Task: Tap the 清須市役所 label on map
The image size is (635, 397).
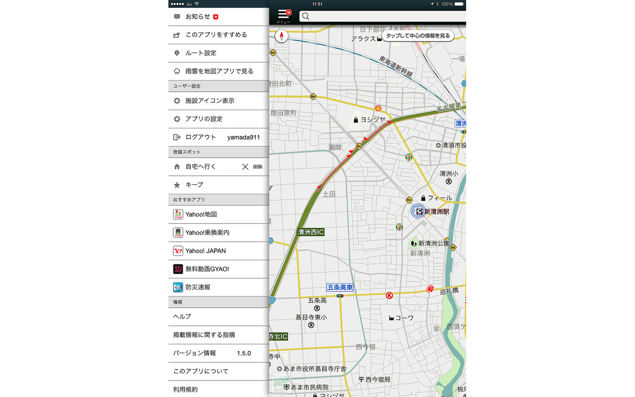Action: coord(451,146)
